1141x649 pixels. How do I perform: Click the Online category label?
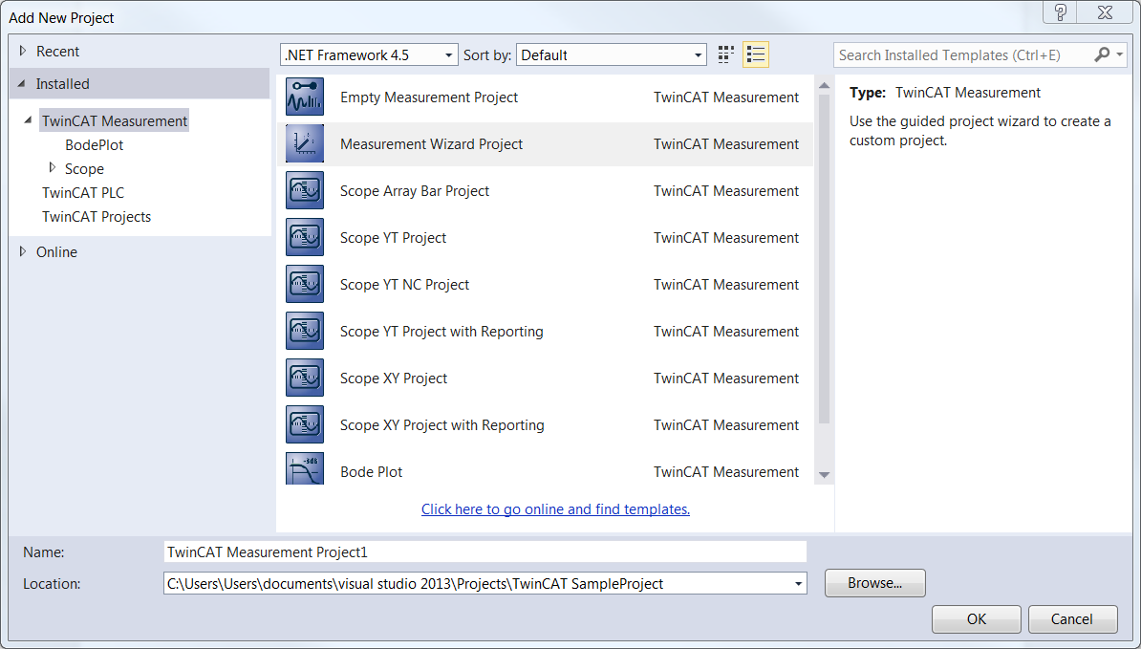click(56, 251)
